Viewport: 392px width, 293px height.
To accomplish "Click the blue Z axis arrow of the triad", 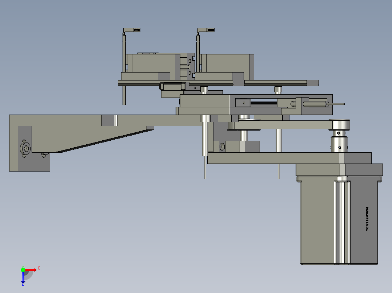I will click(x=23, y=277).
